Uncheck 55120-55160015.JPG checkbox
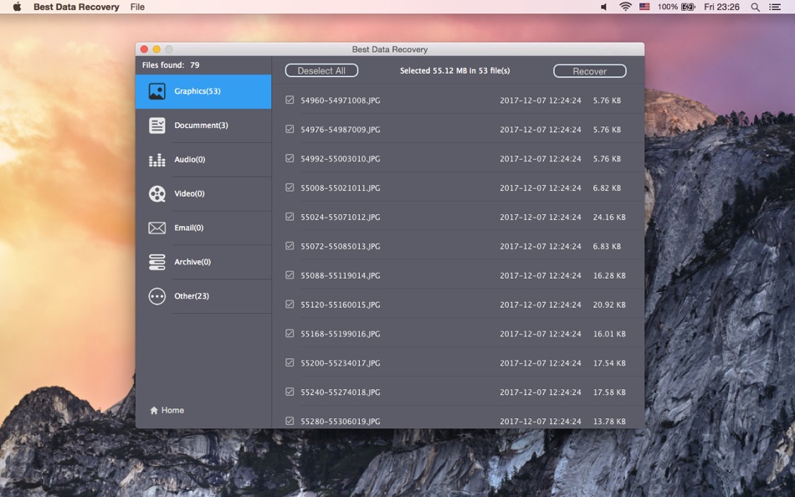The image size is (795, 497). tap(290, 304)
